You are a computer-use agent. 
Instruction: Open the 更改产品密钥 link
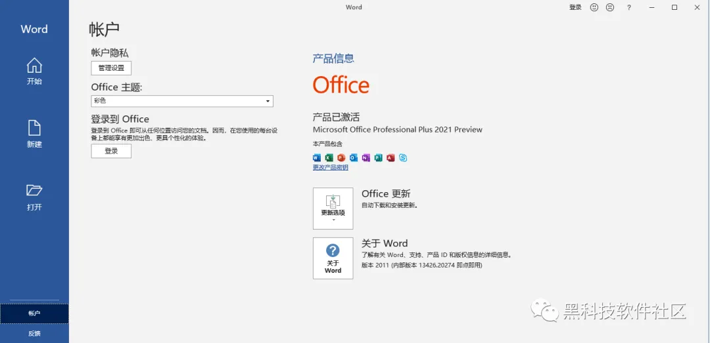[330, 167]
